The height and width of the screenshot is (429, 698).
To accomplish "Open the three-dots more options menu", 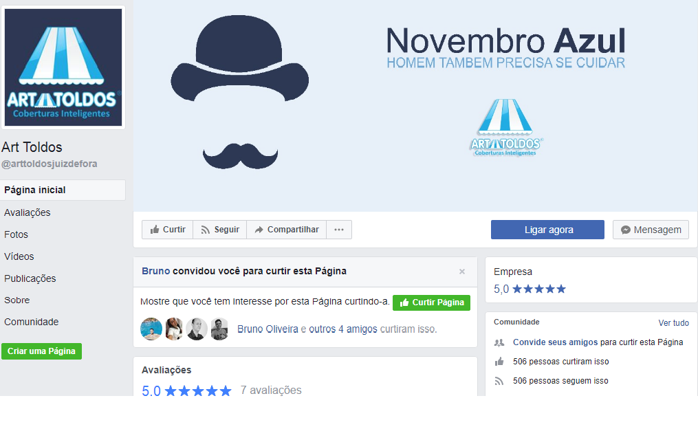I will [x=339, y=230].
